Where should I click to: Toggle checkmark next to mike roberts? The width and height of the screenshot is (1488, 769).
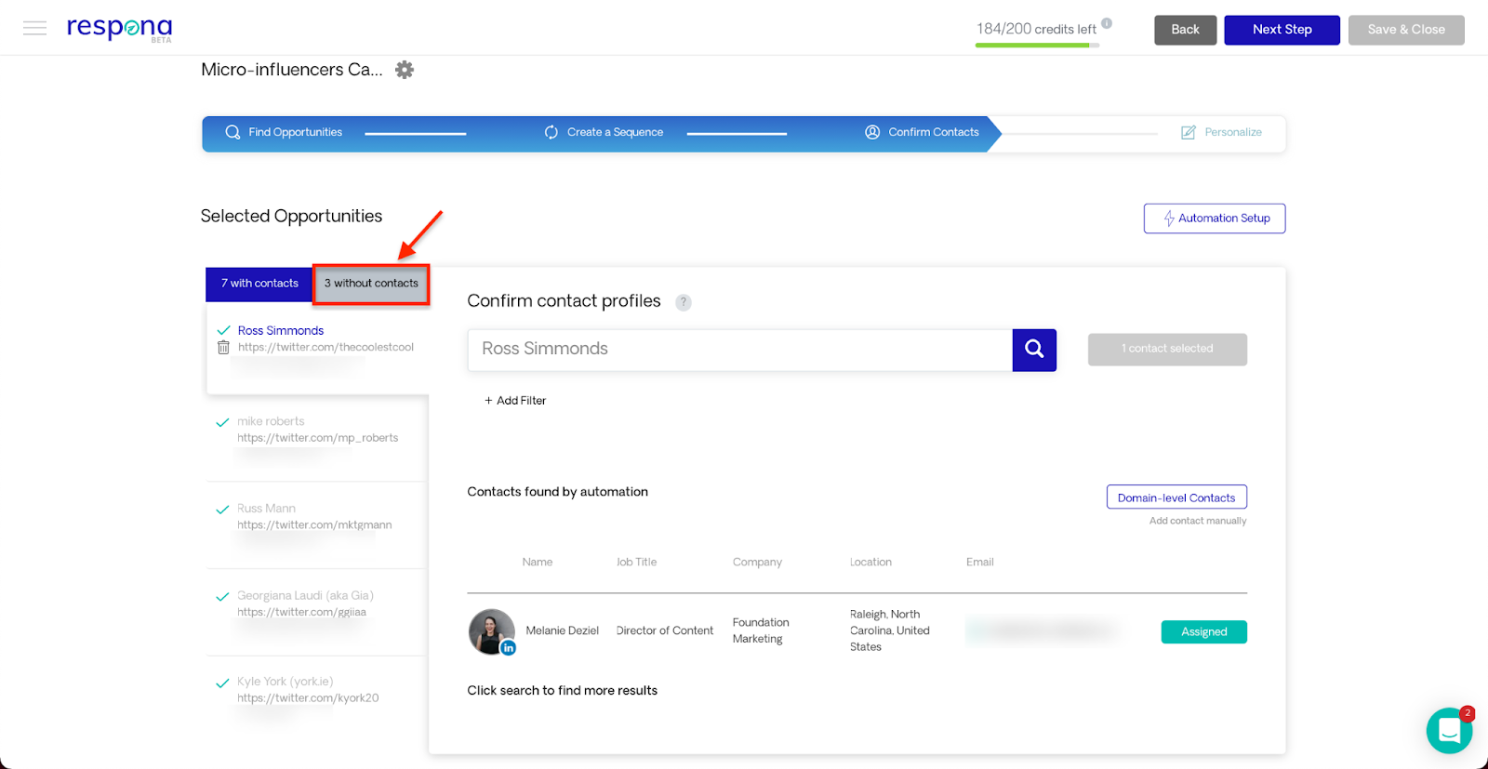[222, 422]
